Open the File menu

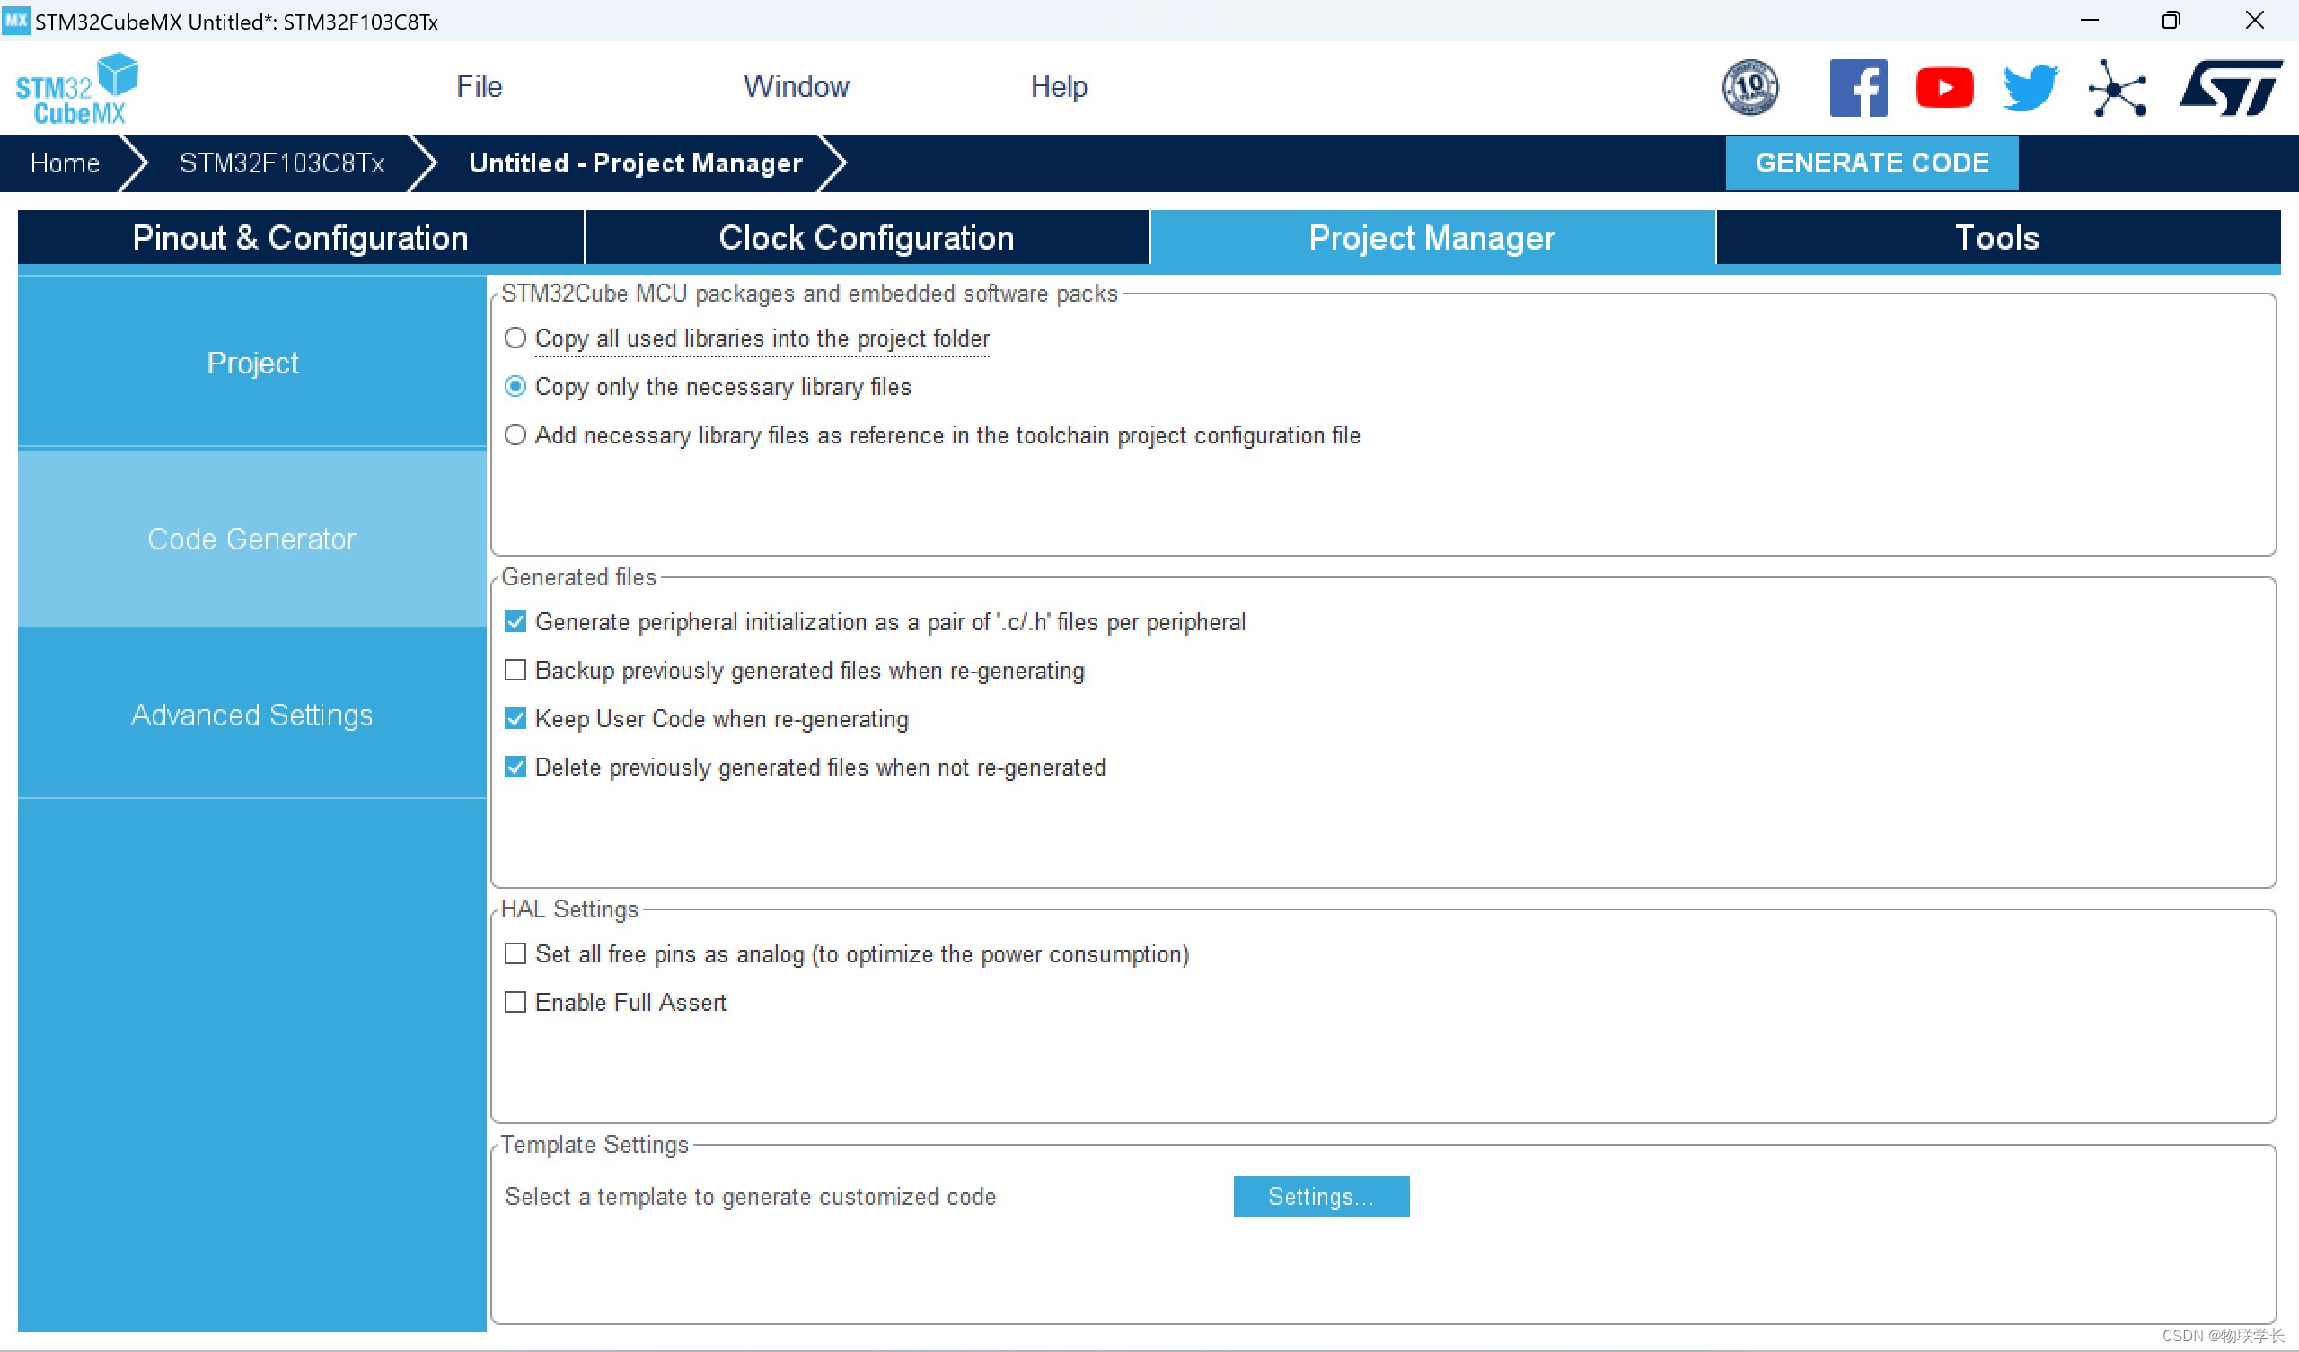tap(479, 87)
